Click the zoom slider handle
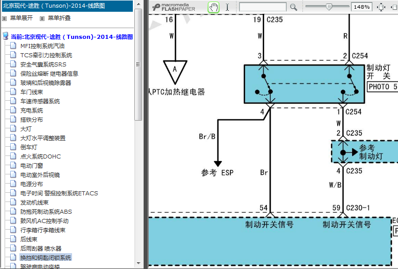 point(329,7)
